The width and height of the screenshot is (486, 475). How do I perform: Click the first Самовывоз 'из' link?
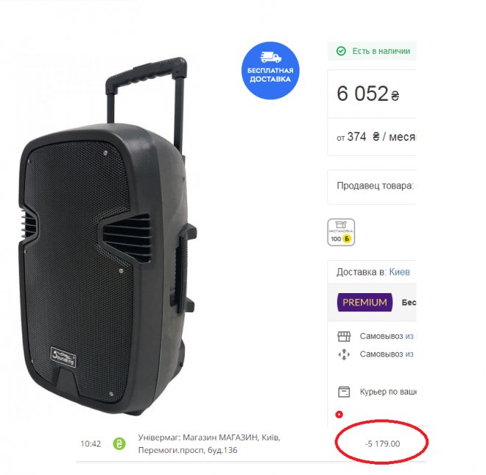pyautogui.click(x=409, y=336)
